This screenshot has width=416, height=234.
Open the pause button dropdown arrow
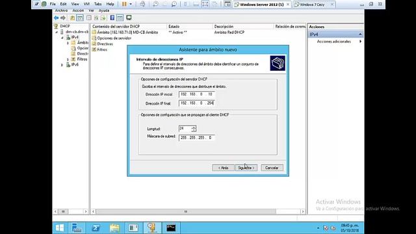pos(131,4)
